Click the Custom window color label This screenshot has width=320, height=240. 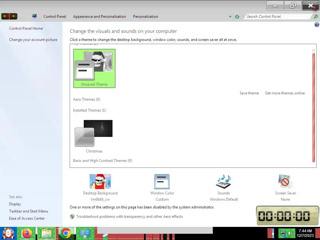click(162, 199)
